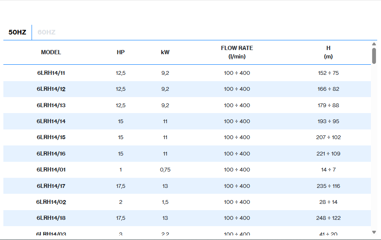Click the kW column header

click(165, 53)
